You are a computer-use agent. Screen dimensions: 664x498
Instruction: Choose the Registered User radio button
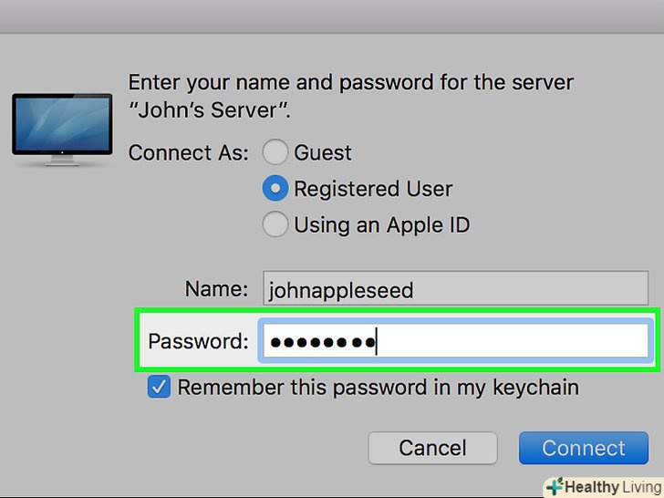point(276,189)
